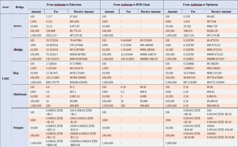
Task: Click the From Arbitrum to Optimism header
Action: [x=201, y=4]
